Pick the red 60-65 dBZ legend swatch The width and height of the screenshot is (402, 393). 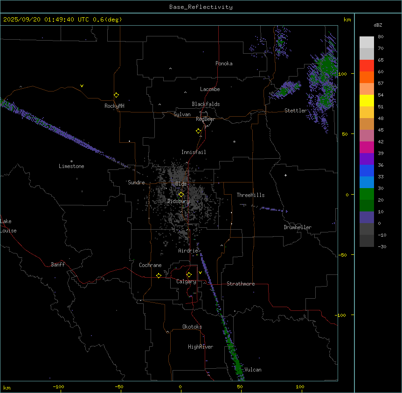pos(367,66)
